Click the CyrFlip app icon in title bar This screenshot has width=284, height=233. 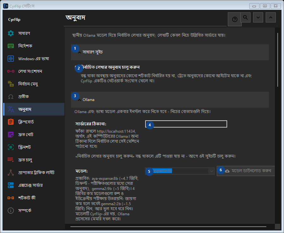(6, 6)
